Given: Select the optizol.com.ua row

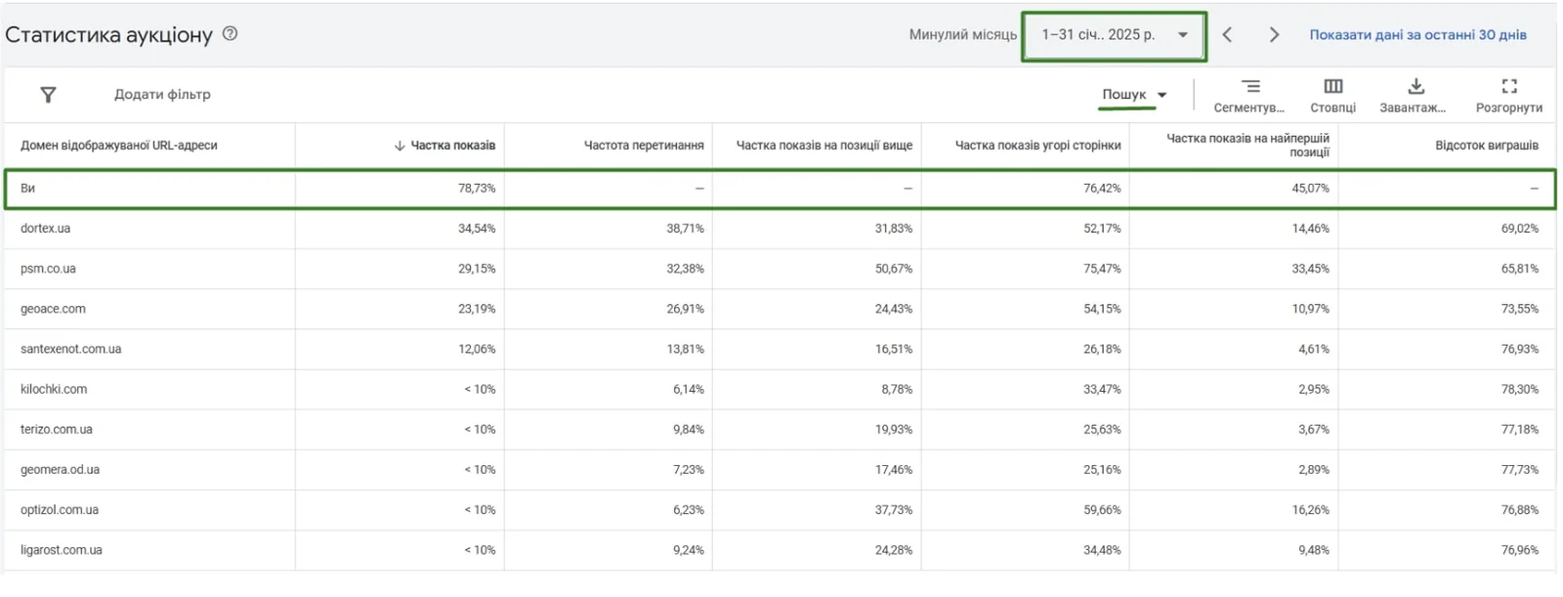Looking at the screenshot, I should pos(780,509).
